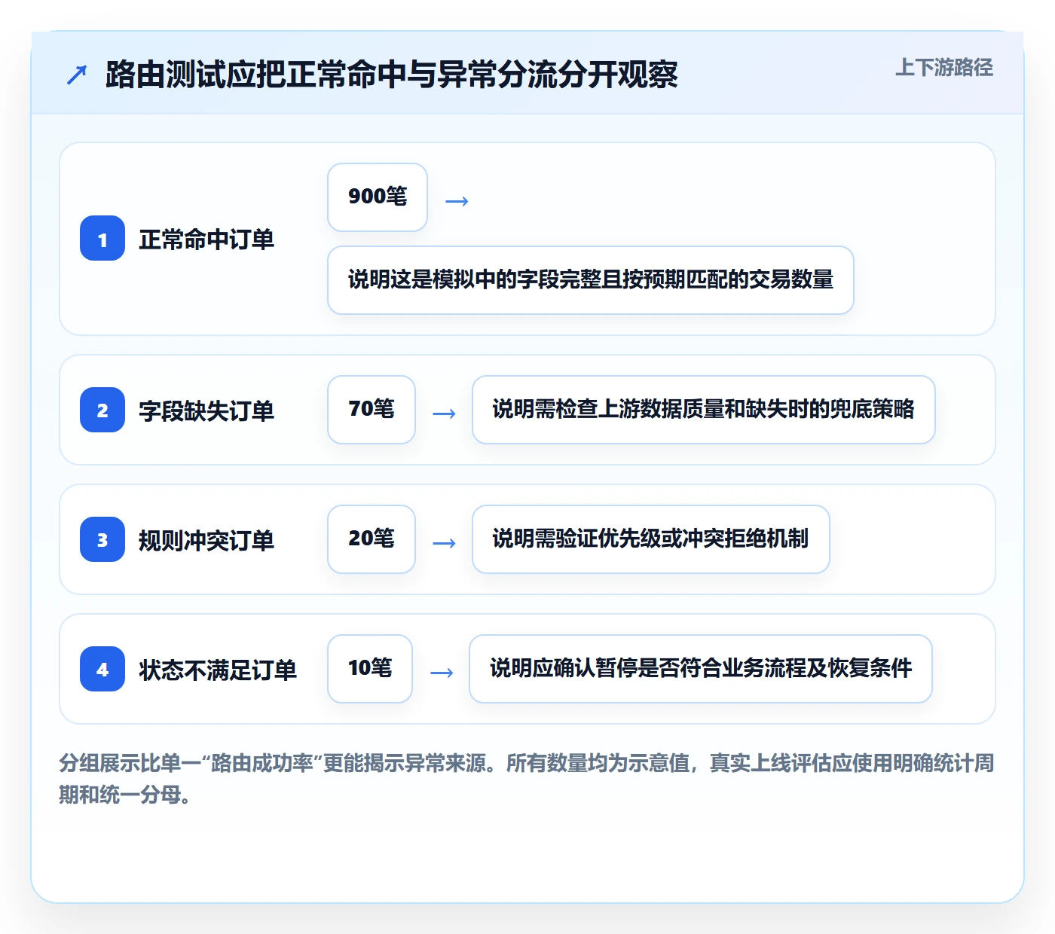Image resolution: width=1055 pixels, height=934 pixels.
Task: Click the explanation 说明这是模拟中的字段完整且按预期匹配的交易数量
Action: pyautogui.click(x=591, y=280)
